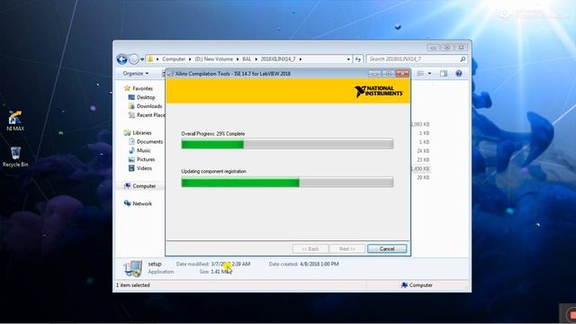Minimize the Xilinx installer dialog

(374, 74)
